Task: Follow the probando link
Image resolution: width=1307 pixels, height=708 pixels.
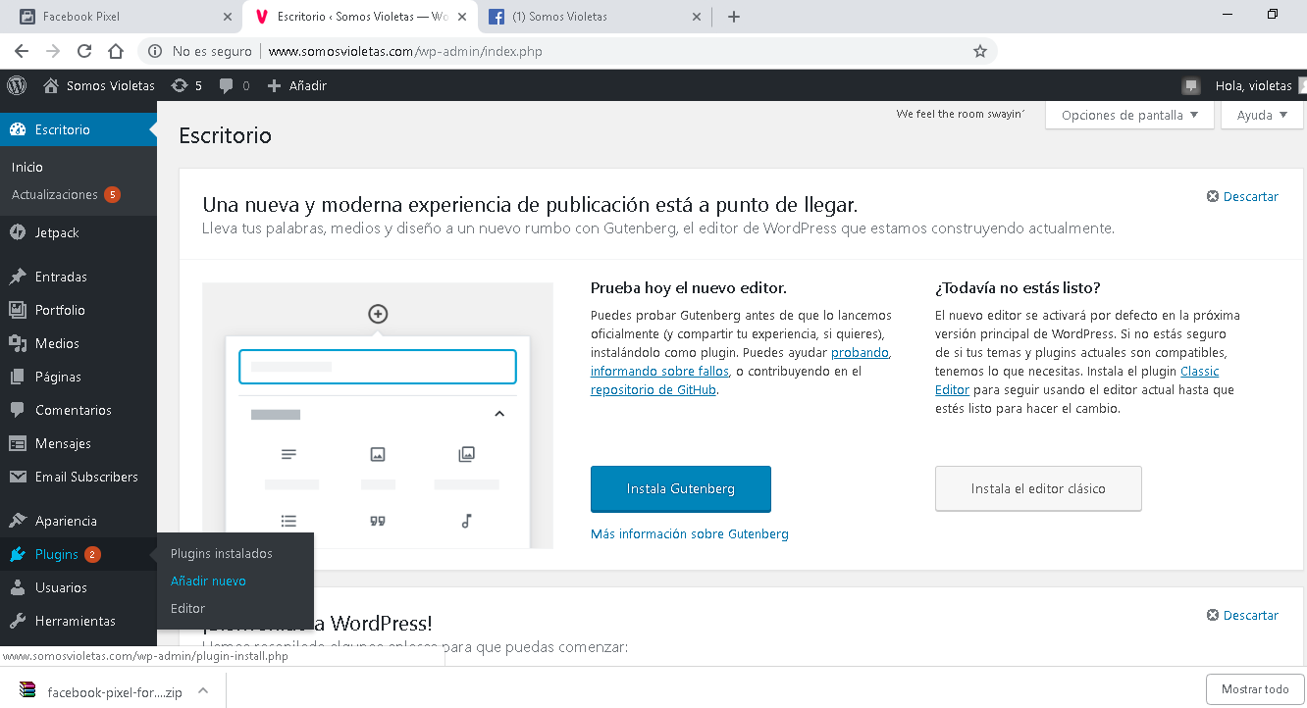Action: [x=860, y=352]
